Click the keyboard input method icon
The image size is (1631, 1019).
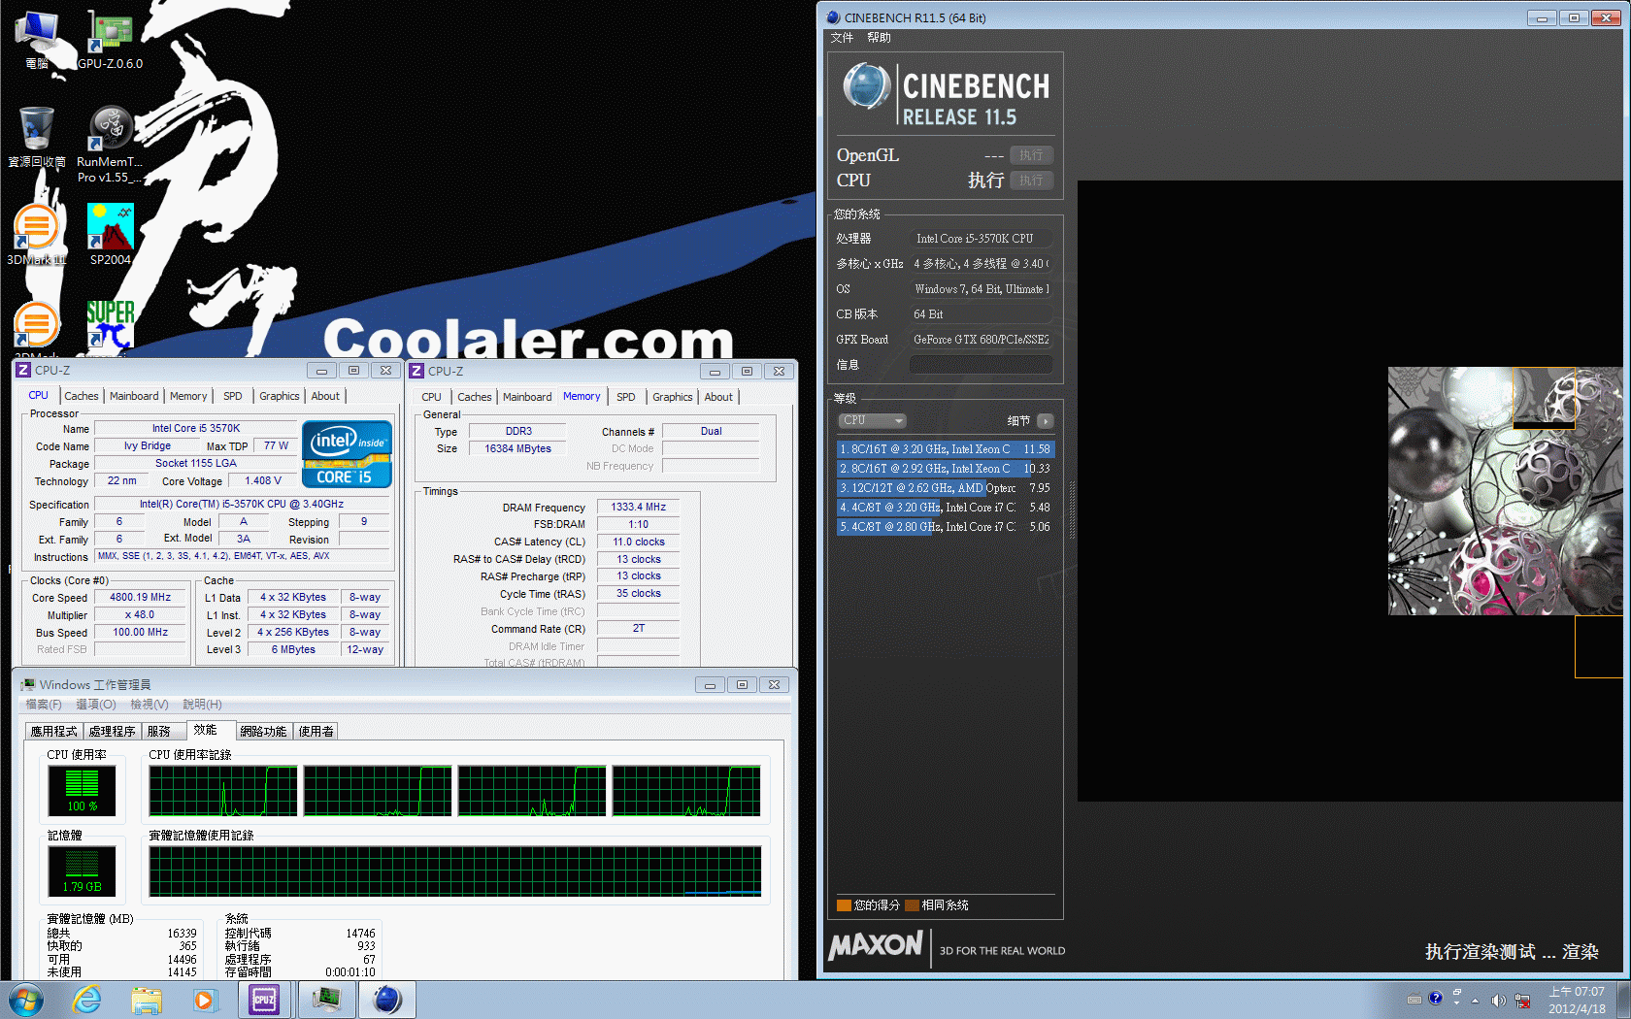1415,999
